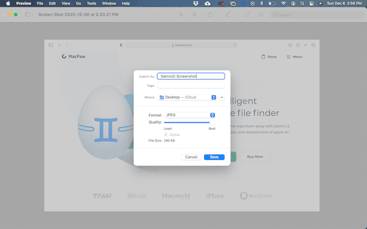Click the Rotate icon in toolbar
The image size is (367, 229).
pyautogui.click(x=248, y=14)
